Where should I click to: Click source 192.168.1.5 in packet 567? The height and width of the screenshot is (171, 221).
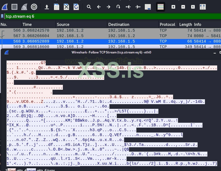[x=70, y=36]
